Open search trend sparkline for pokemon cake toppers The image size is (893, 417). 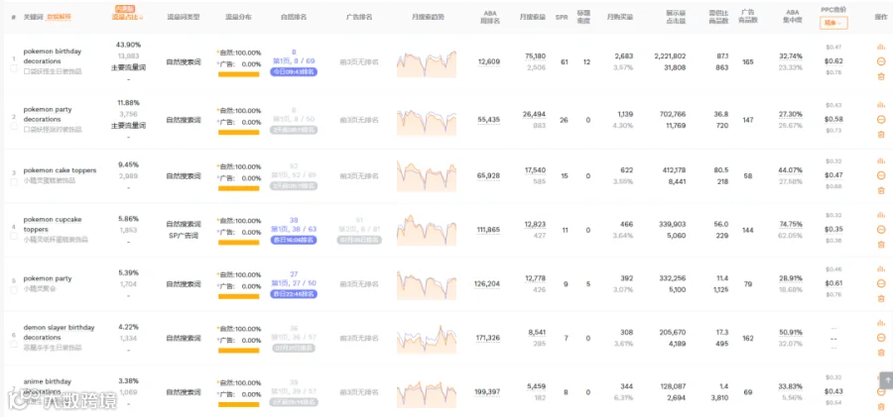(x=427, y=175)
